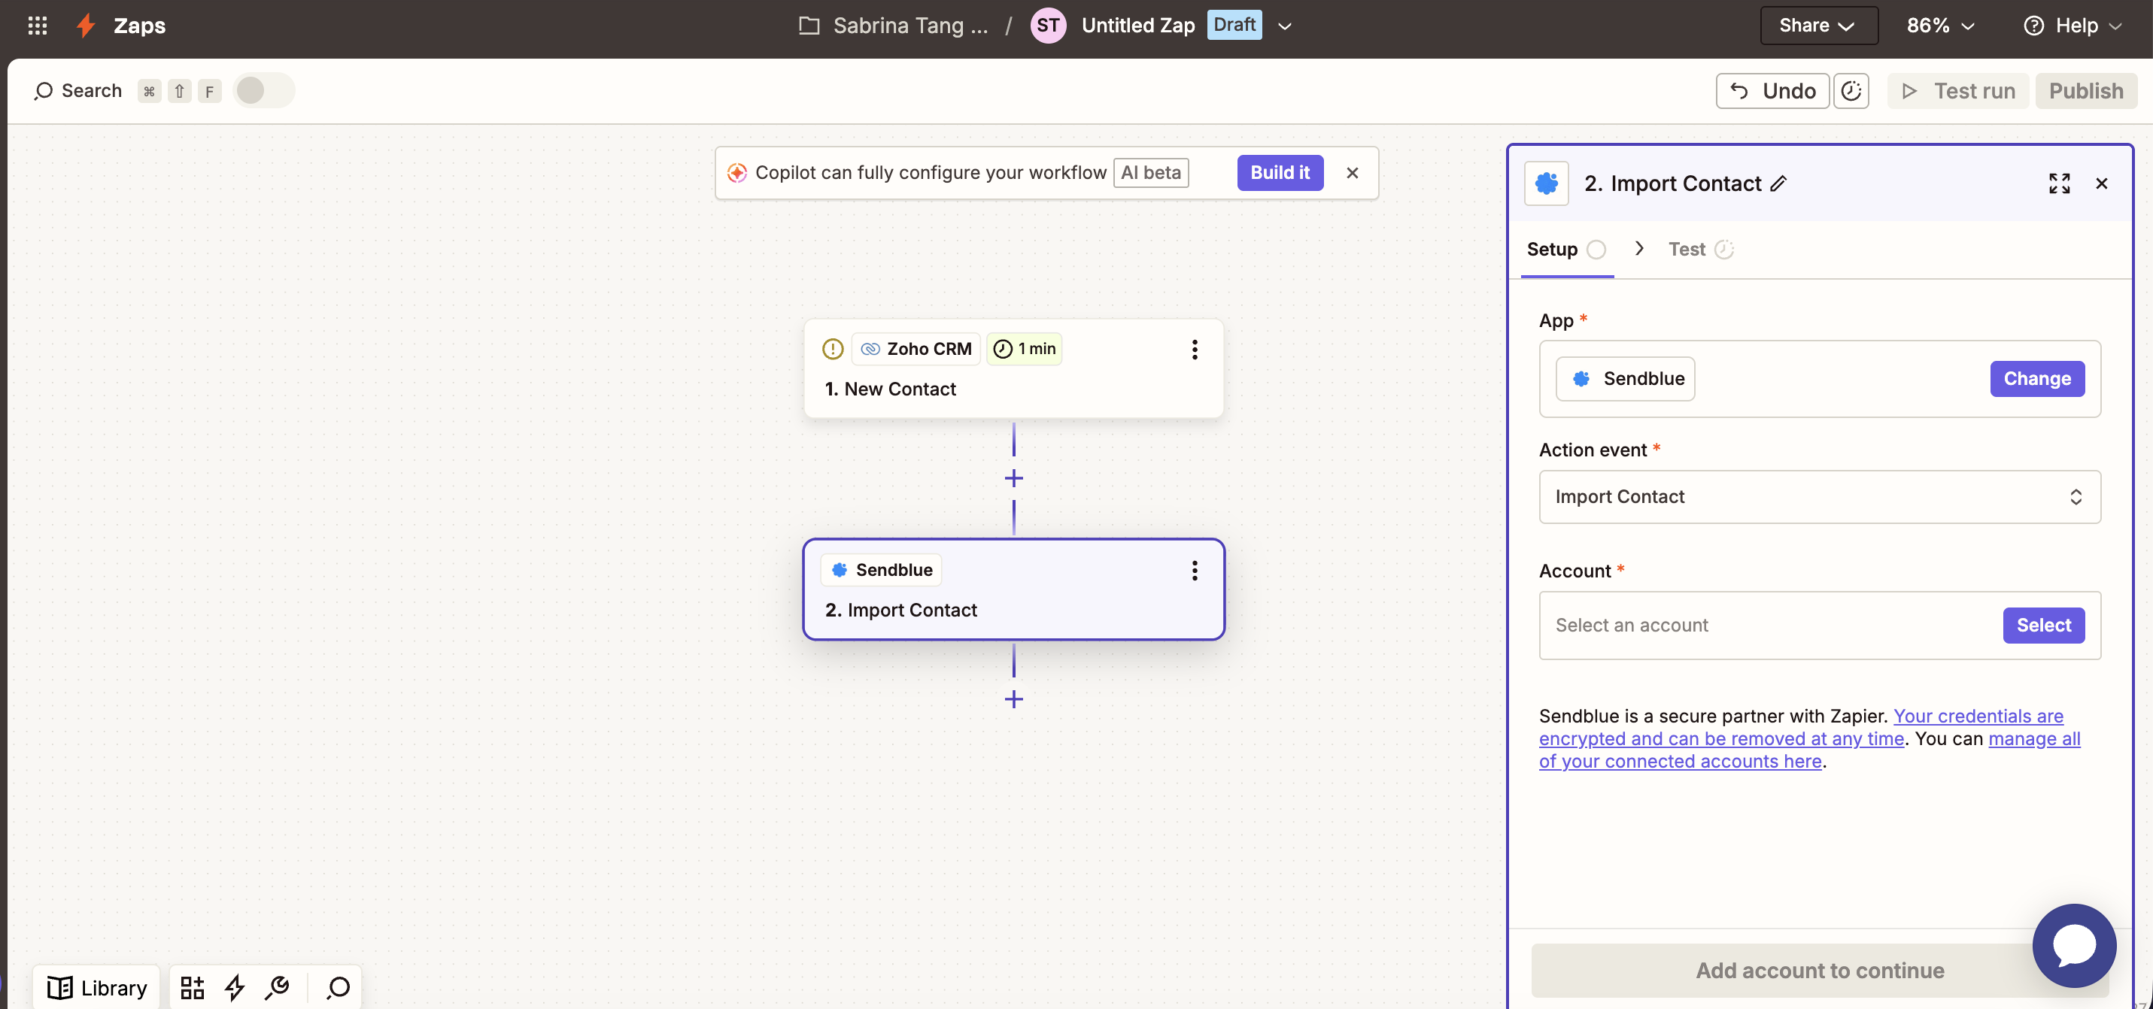The image size is (2153, 1009).
Task: Click Change to switch the app
Action: click(2037, 379)
